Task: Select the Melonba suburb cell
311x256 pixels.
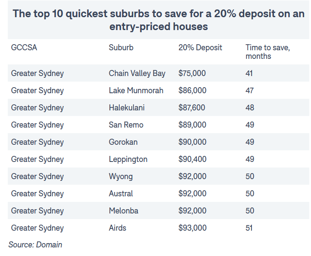Action: pyautogui.click(x=124, y=211)
